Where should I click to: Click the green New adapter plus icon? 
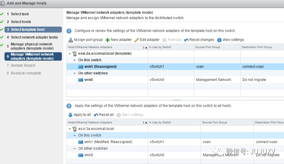(x=108, y=40)
